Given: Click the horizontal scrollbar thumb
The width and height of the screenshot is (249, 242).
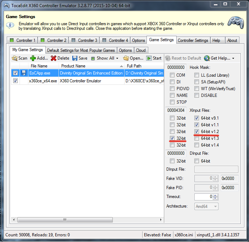Looking at the screenshot, I should tap(65, 220).
